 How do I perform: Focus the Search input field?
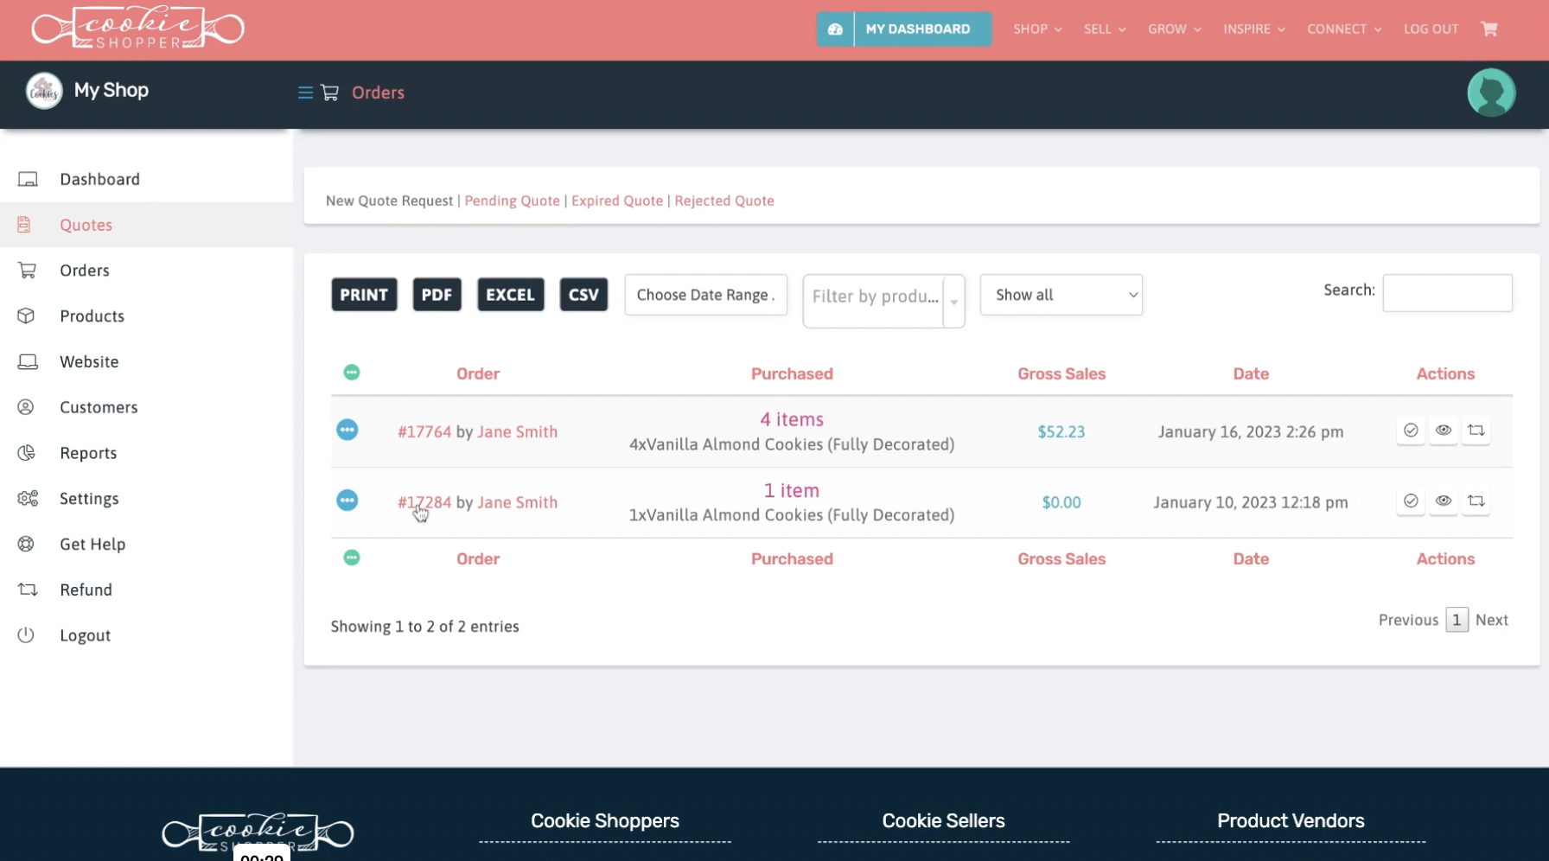pos(1447,293)
